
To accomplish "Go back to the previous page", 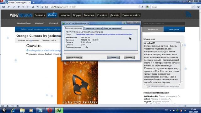I will (19, 7).
